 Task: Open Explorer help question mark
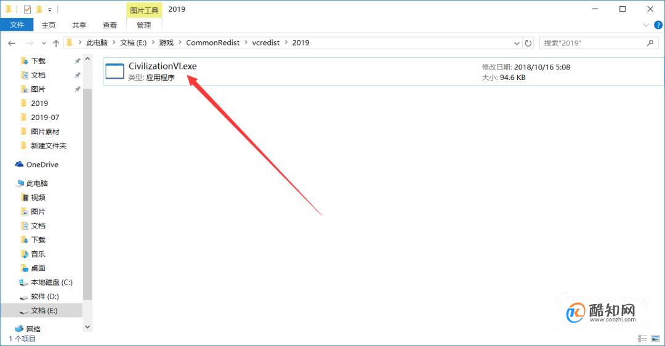pos(658,25)
